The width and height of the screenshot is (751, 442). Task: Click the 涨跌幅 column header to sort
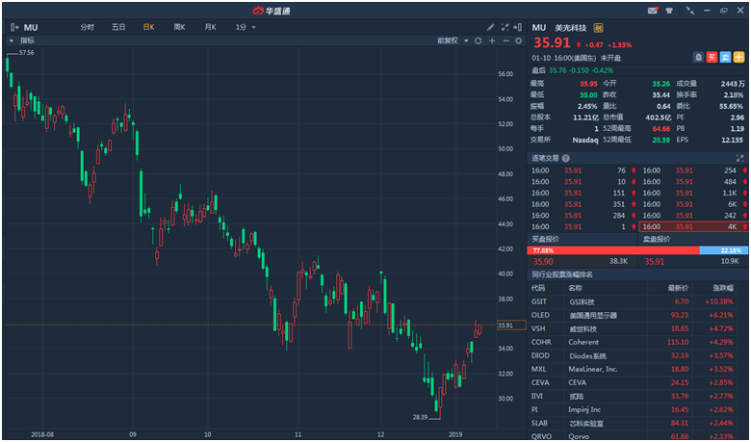coord(722,287)
